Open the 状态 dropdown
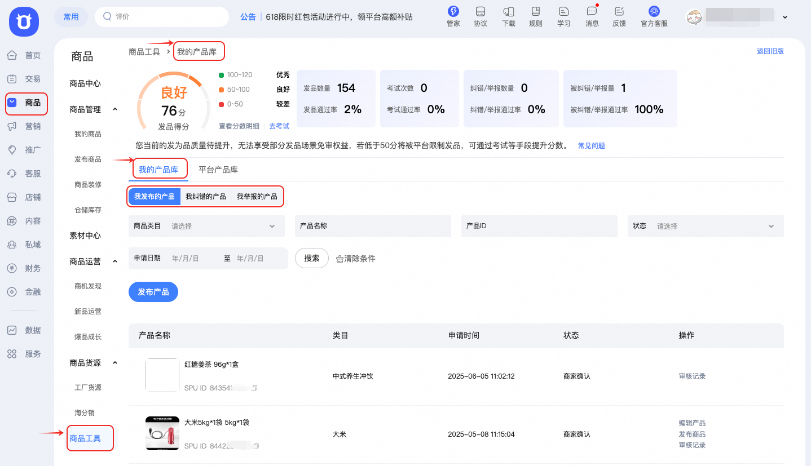The image size is (811, 466). coord(706,226)
